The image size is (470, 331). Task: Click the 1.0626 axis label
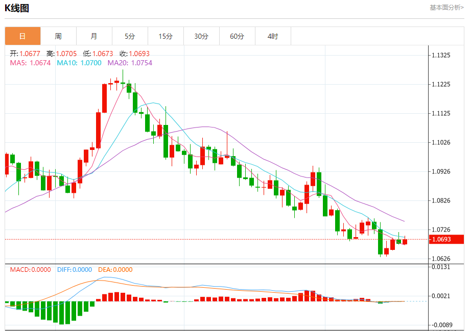441,259
